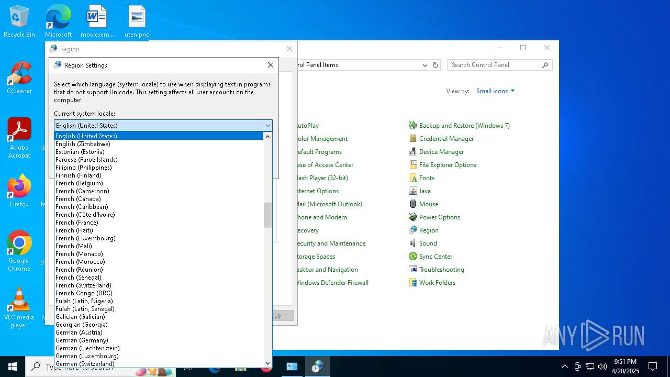The width and height of the screenshot is (670, 377).
Task: Open the Mouse settings icon
Action: coord(413,204)
